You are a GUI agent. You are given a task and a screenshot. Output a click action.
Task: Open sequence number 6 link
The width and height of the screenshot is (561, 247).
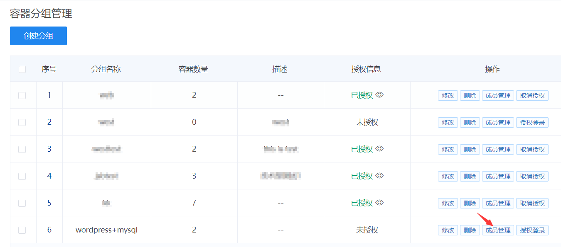click(49, 230)
